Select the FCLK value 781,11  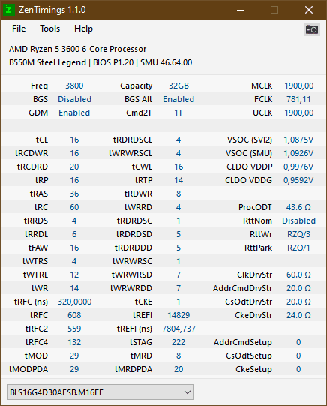coord(298,99)
